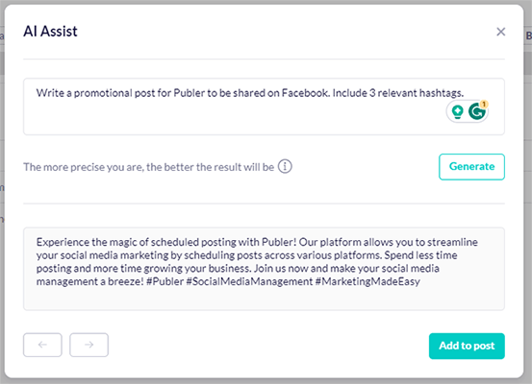This screenshot has width=532, height=384.
Task: Click the 'AI Assist' dialog title
Action: click(x=50, y=32)
